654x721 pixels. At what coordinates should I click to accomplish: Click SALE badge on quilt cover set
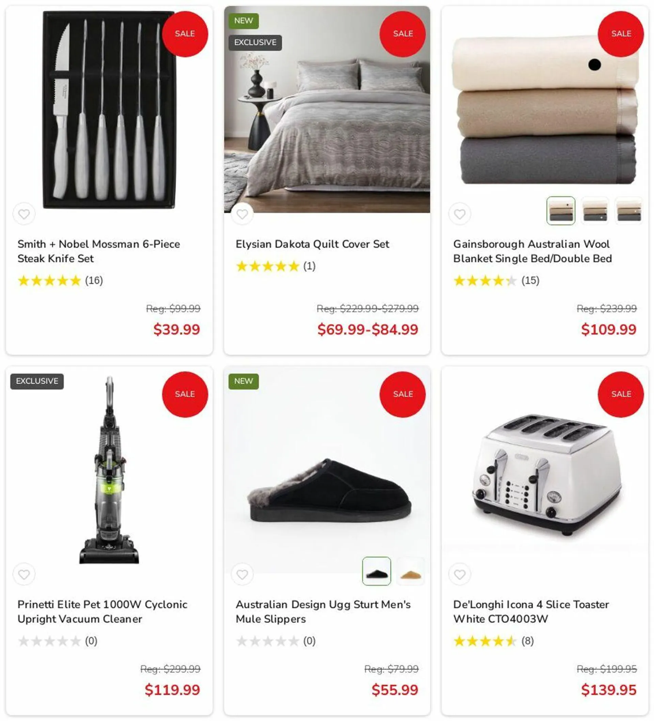click(x=403, y=34)
